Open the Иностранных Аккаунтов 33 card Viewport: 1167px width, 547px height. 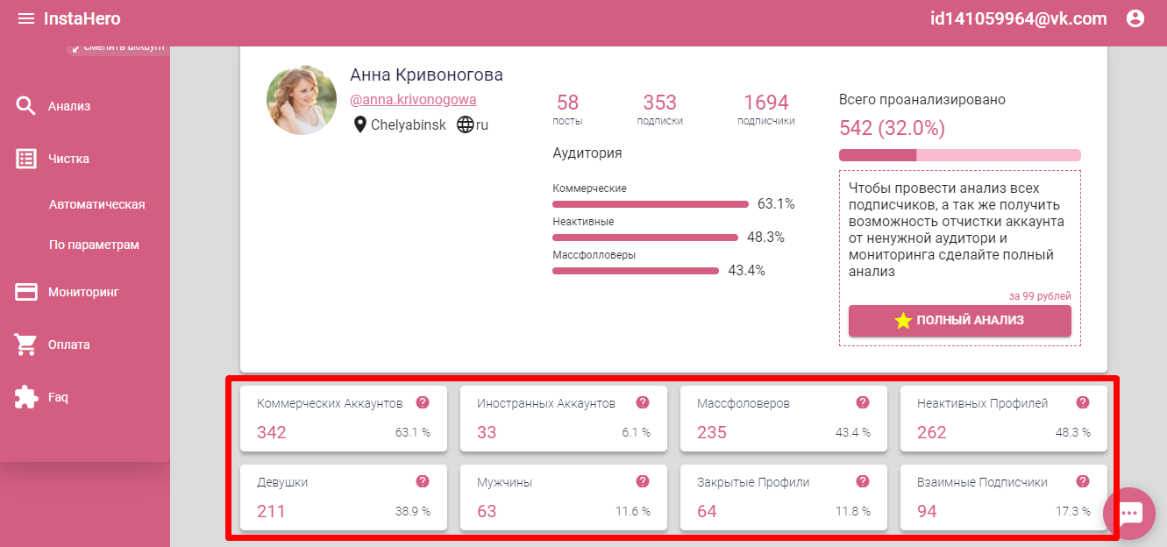564,418
